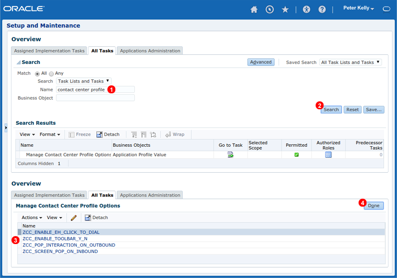
Task: Open the Actions menu
Action: point(31,218)
